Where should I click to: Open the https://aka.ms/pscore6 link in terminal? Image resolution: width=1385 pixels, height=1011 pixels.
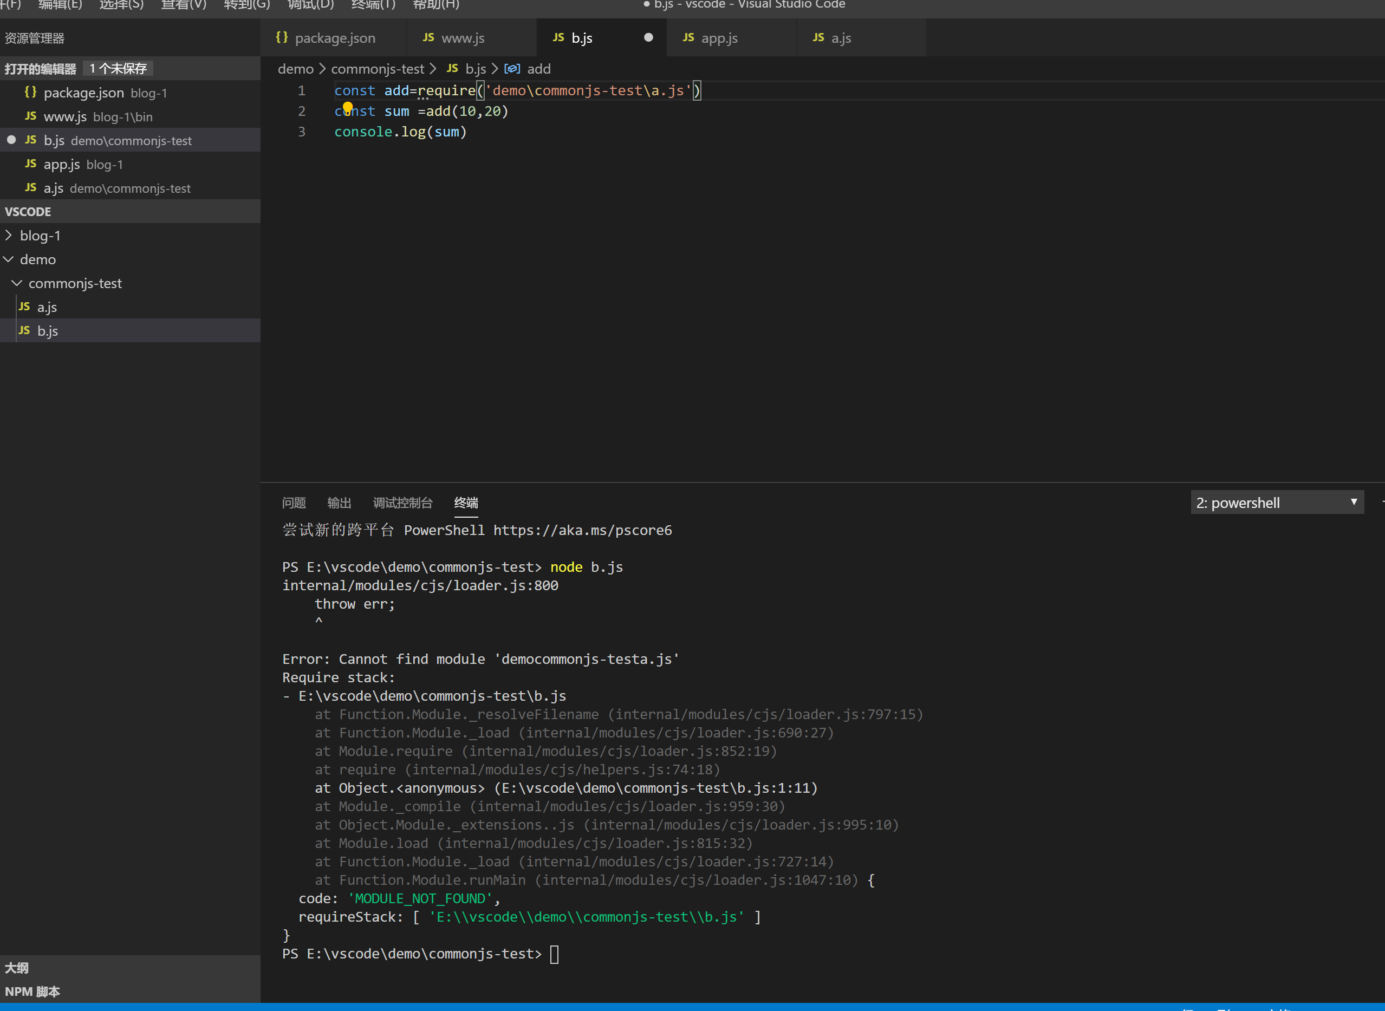click(x=583, y=530)
